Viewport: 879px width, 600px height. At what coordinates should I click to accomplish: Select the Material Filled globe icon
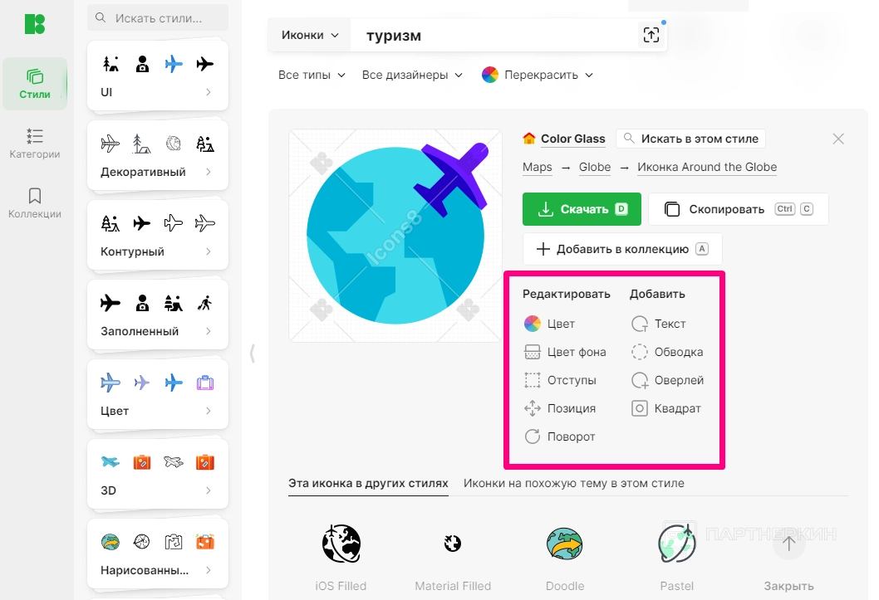tap(453, 544)
